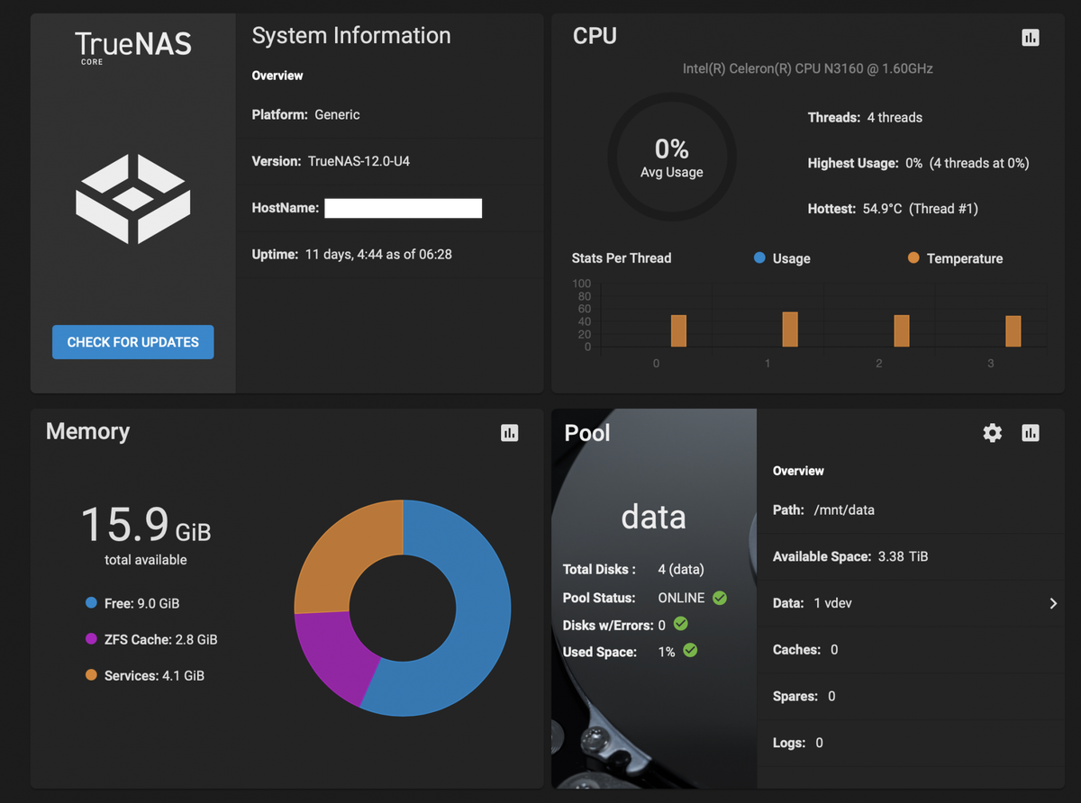
Task: Click the pool name data
Action: [654, 517]
